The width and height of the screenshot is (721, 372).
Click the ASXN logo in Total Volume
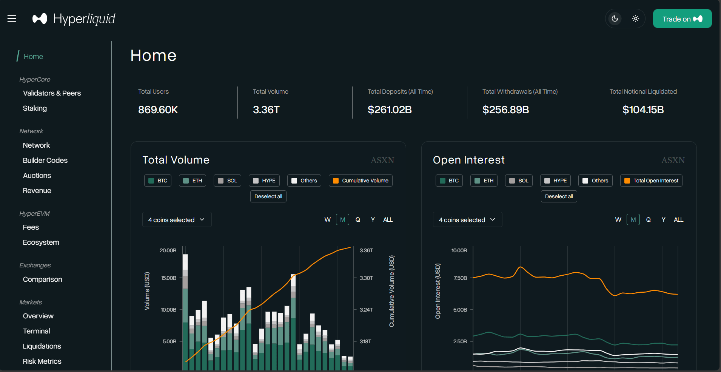[382, 160]
